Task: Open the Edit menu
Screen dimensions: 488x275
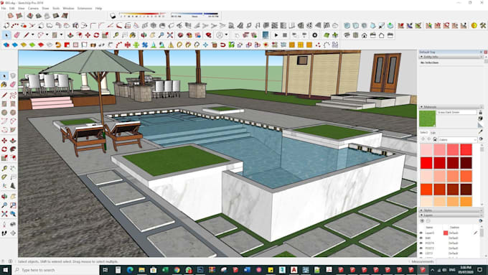Action: 12,9
